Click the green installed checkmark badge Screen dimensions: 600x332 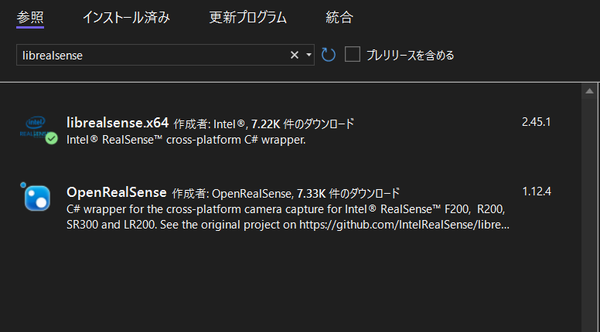(51, 138)
